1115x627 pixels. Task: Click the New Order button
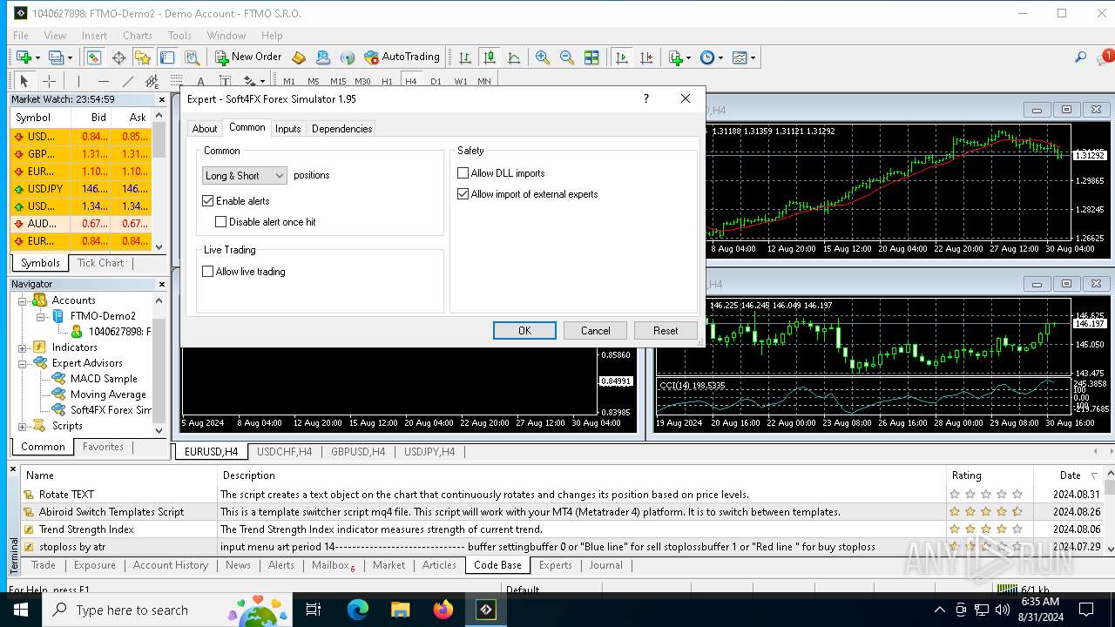point(248,57)
